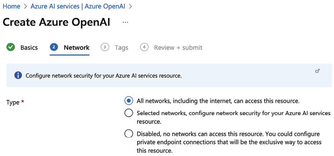334x156 pixels.
Task: Click the green Basics completed checkmark icon
Action: [x=11, y=47]
